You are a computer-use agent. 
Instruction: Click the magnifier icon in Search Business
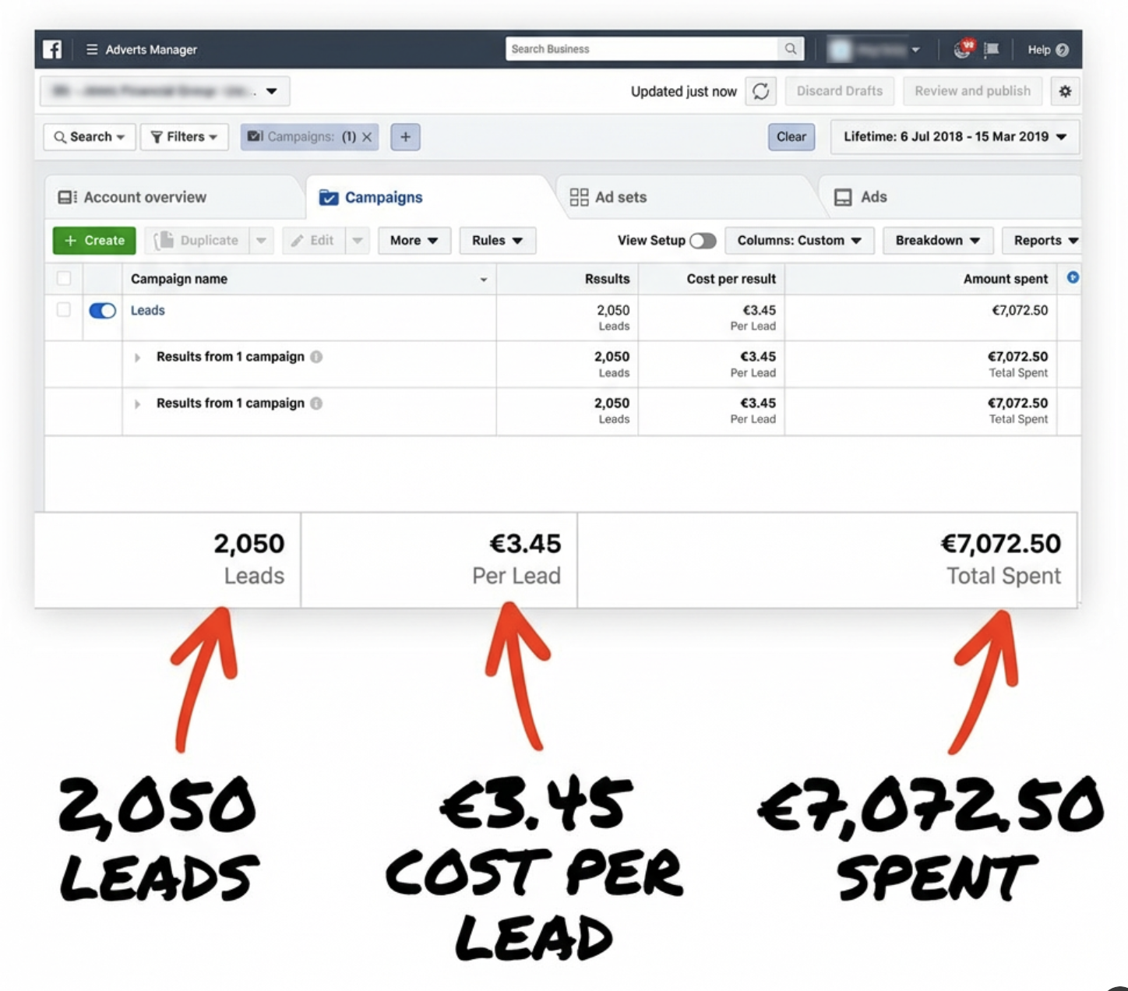790,49
